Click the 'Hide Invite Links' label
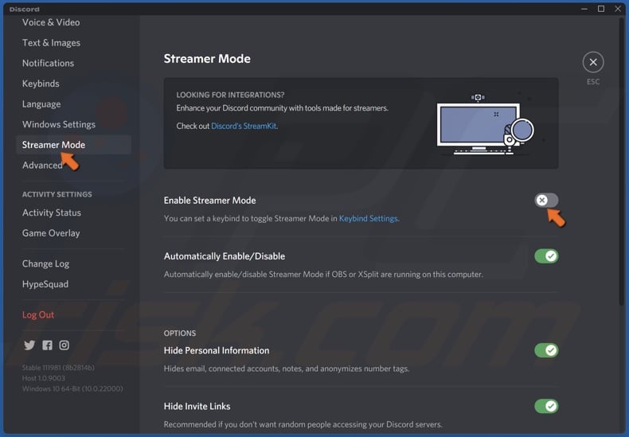The image size is (629, 437). click(x=197, y=407)
